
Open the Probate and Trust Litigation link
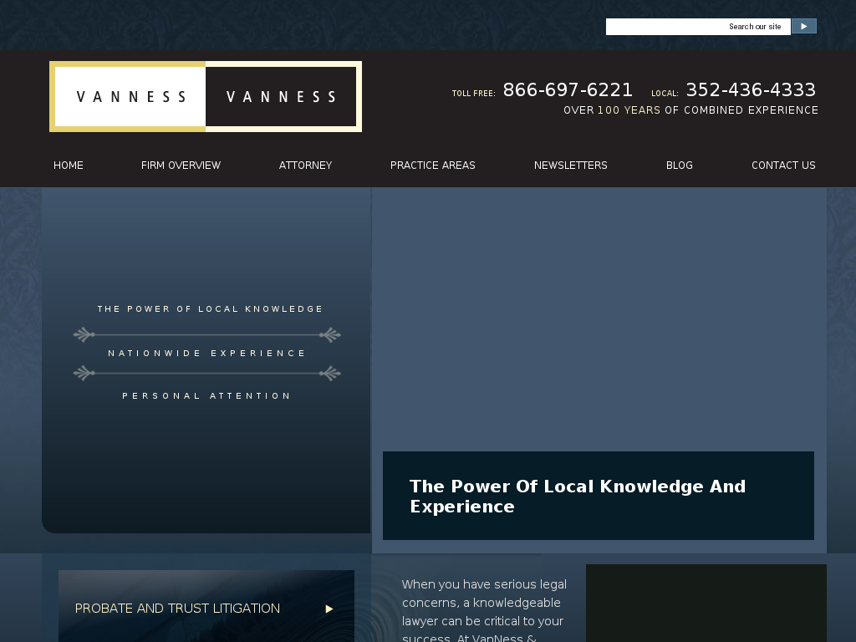tap(177, 609)
